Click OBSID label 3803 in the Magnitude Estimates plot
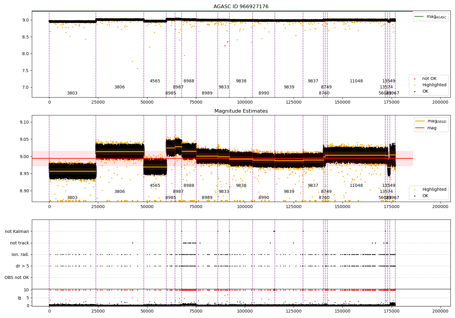This screenshot has height=318, width=455. click(x=72, y=198)
